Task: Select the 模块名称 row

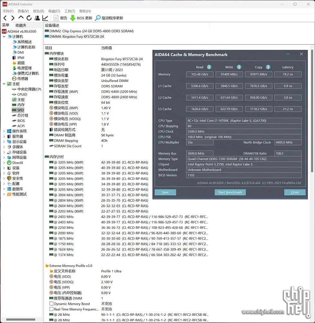Action: coord(96,59)
